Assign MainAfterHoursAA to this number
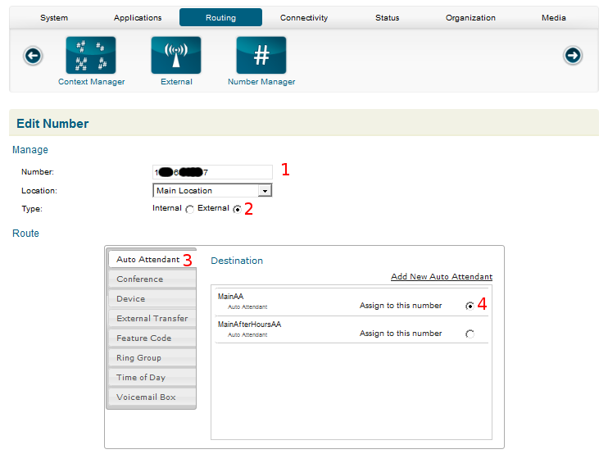608x454 pixels. pyautogui.click(x=470, y=334)
